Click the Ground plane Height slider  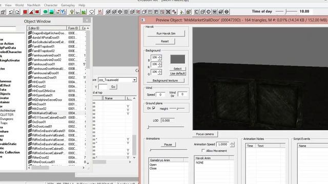click(177, 108)
